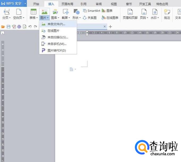Click the 形状 (Shapes) icon
181x162 pixels.
[76, 12]
